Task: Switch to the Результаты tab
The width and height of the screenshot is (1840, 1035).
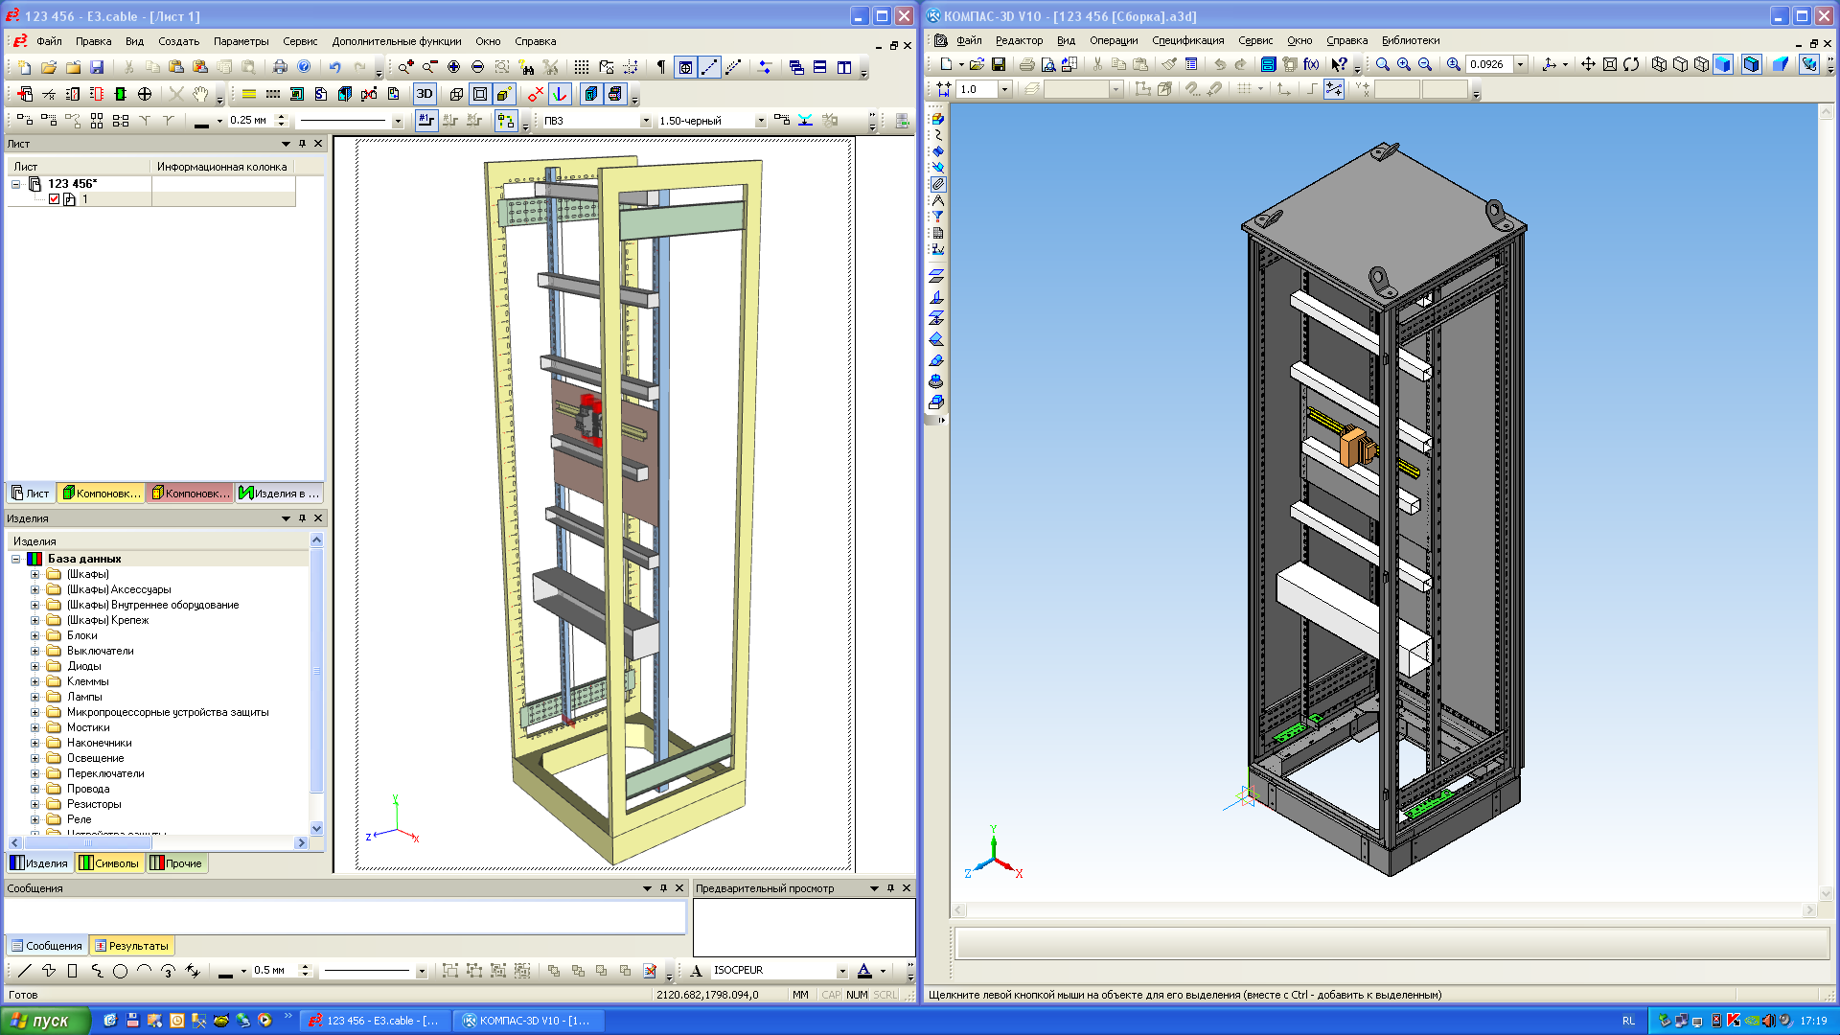Action: pos(131,946)
